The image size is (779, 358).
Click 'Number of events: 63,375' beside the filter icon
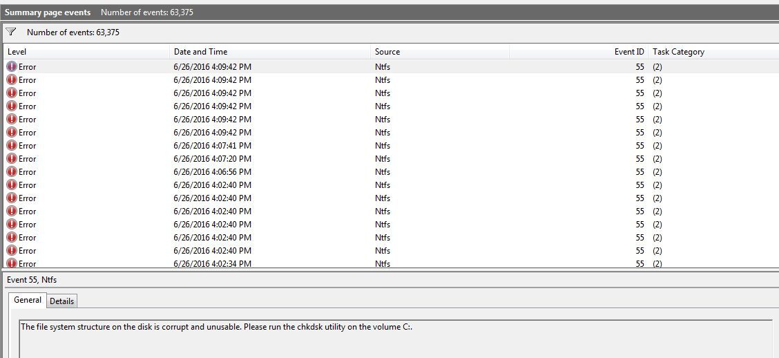click(x=73, y=32)
